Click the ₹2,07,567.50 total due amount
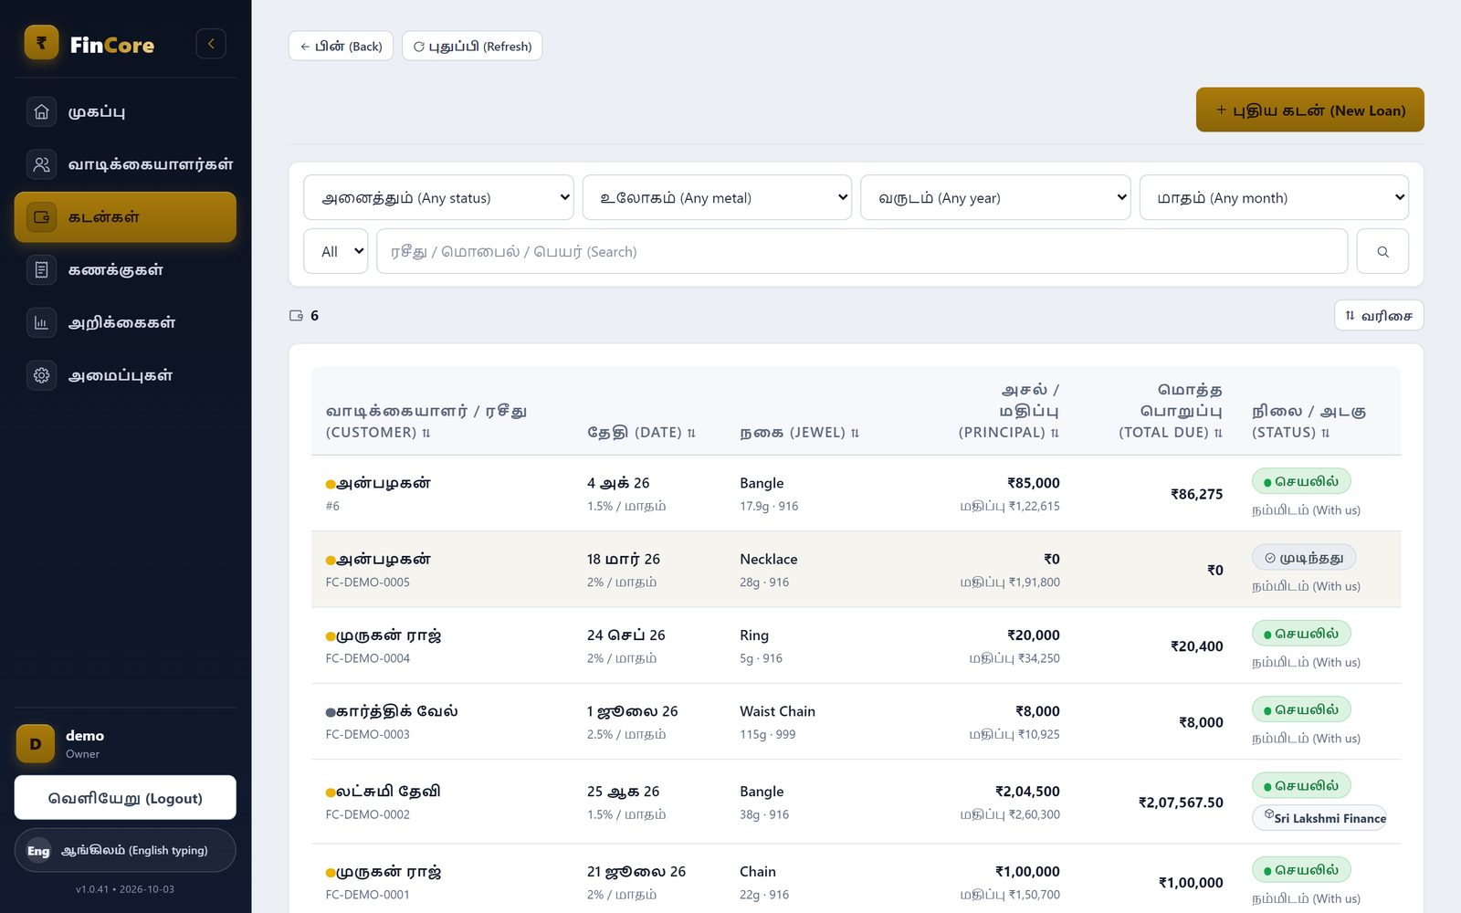The height and width of the screenshot is (913, 1461). (1180, 803)
